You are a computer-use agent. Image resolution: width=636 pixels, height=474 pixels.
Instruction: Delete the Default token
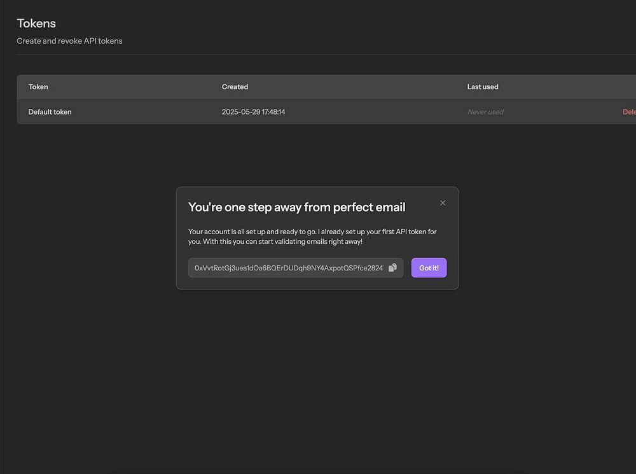tap(629, 112)
